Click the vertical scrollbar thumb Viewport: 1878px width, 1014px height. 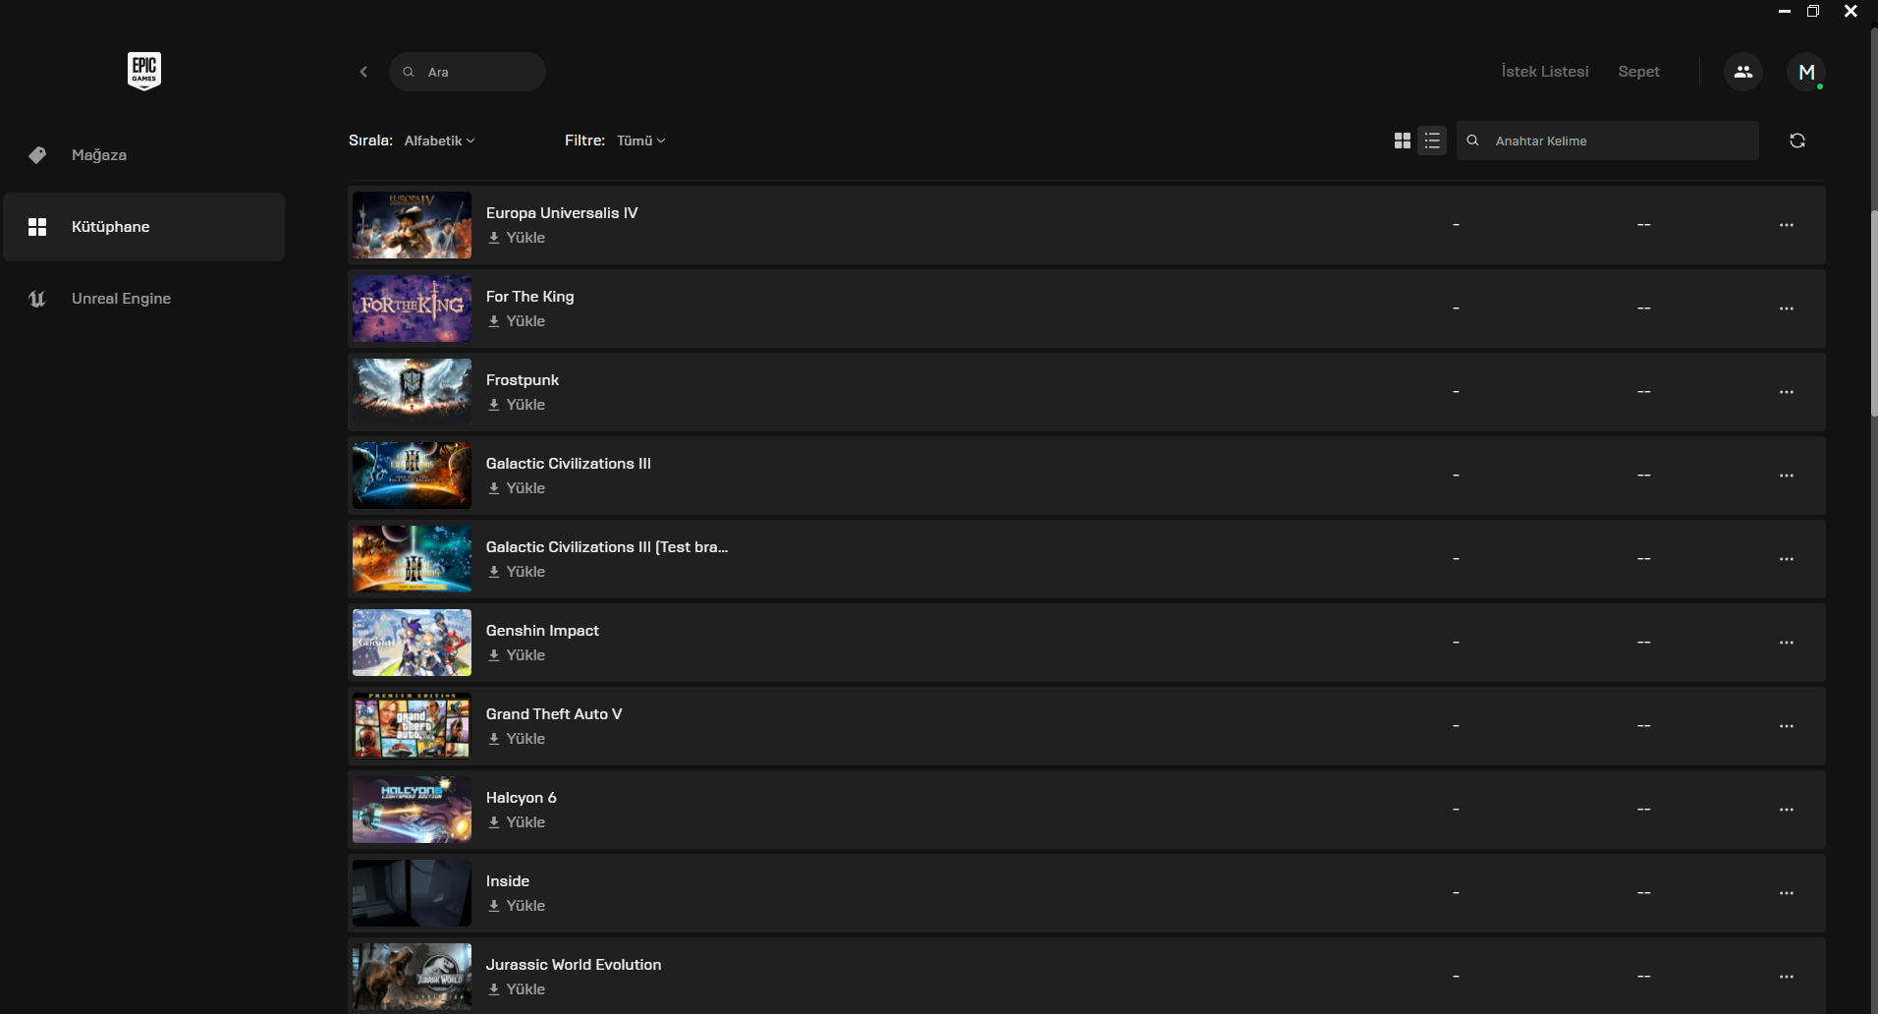(x=1874, y=314)
